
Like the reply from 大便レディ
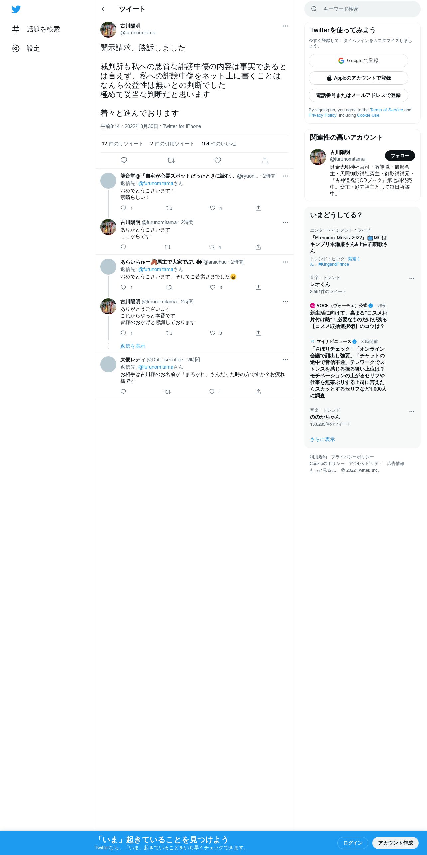(x=212, y=392)
